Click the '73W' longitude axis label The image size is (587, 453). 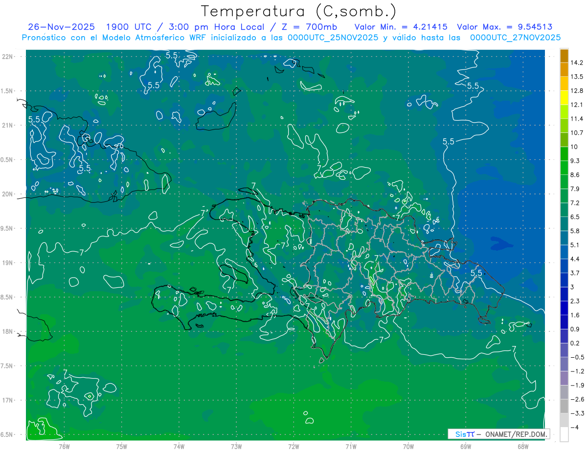coord(236,447)
